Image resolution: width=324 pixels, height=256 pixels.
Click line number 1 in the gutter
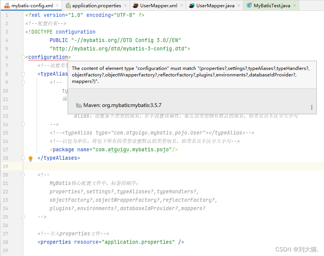tap(6, 15)
